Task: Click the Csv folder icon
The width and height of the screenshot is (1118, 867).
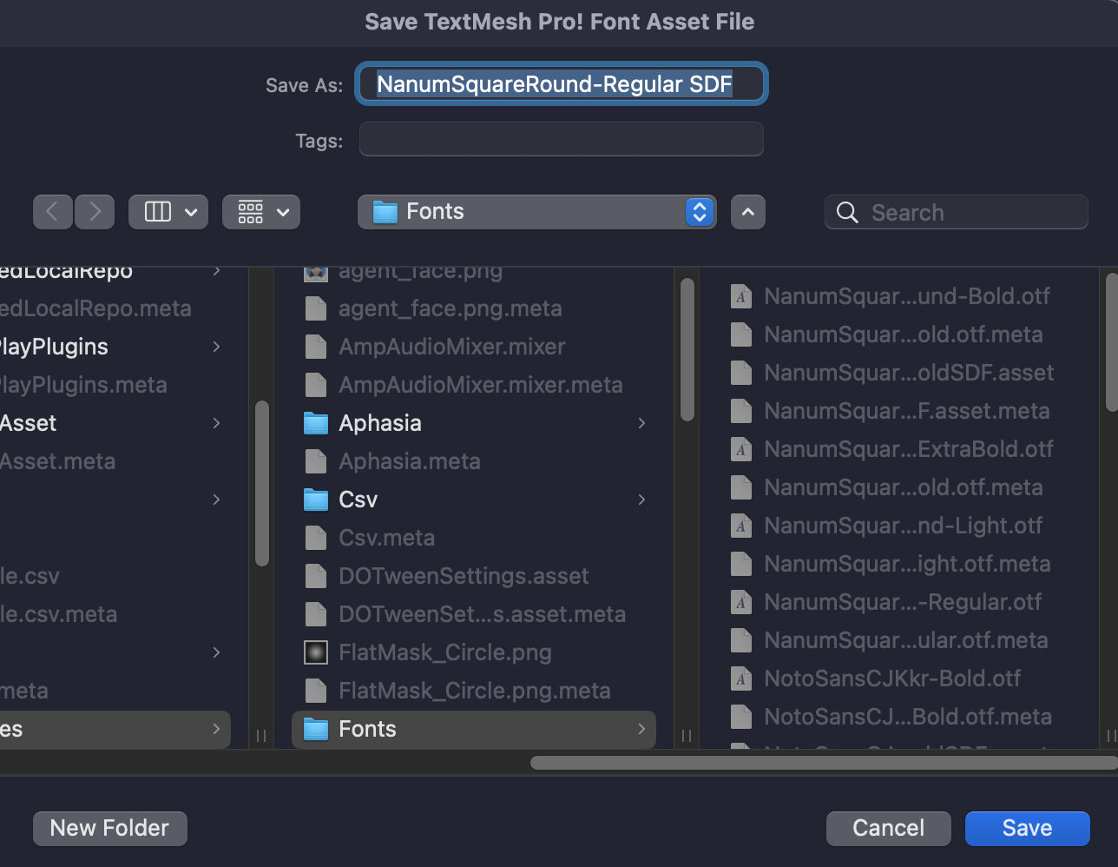Action: pos(316,500)
